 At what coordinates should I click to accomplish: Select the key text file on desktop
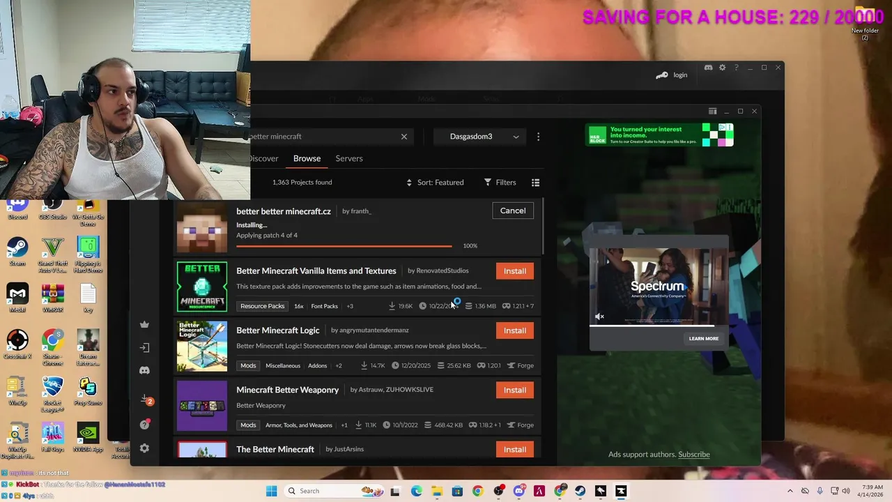(x=88, y=298)
